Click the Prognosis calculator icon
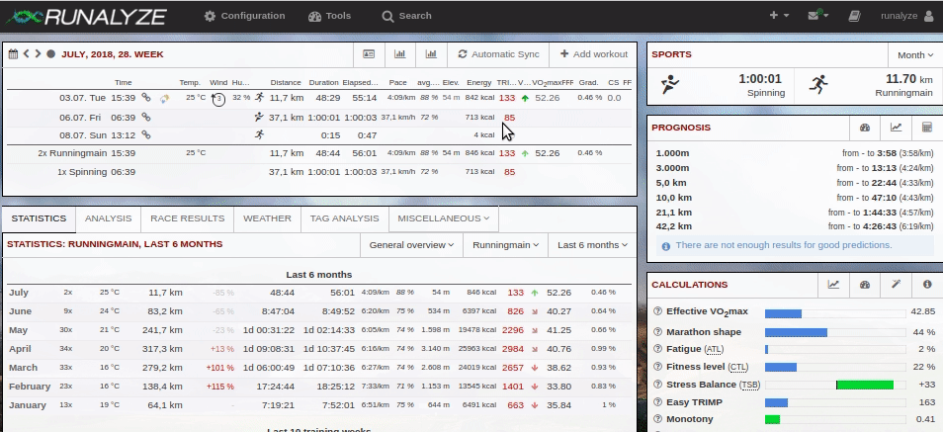The height and width of the screenshot is (432, 943). pyautogui.click(x=927, y=128)
